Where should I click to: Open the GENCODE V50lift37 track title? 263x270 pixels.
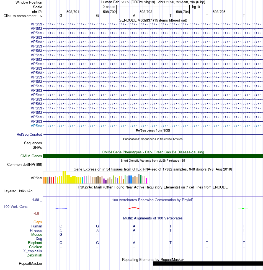(153, 20)
